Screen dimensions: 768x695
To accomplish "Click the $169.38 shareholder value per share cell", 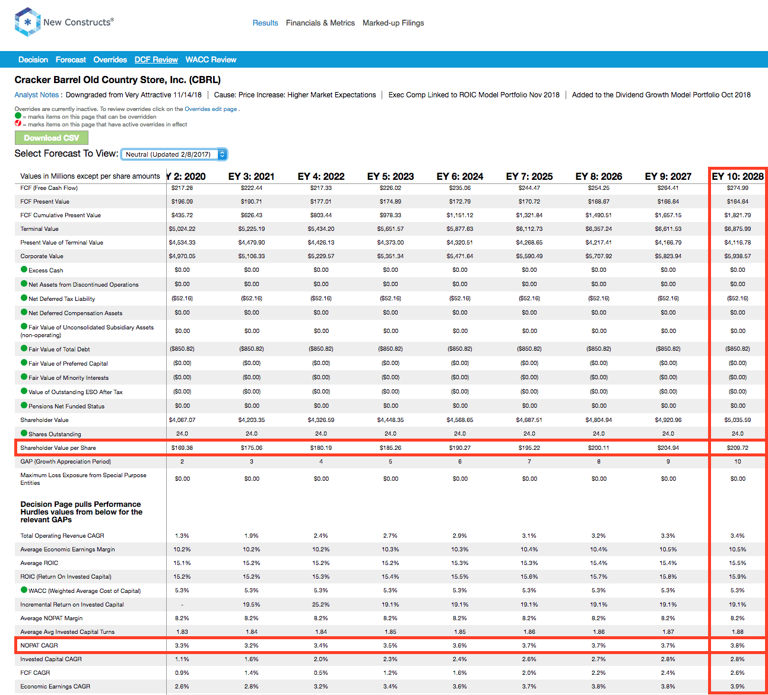I will pyautogui.click(x=182, y=448).
